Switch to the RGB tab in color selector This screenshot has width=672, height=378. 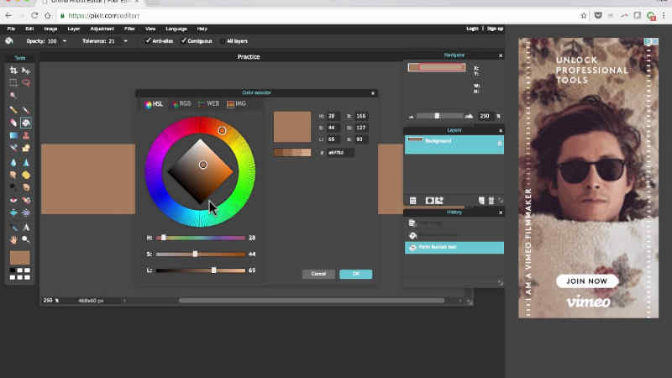click(x=181, y=104)
